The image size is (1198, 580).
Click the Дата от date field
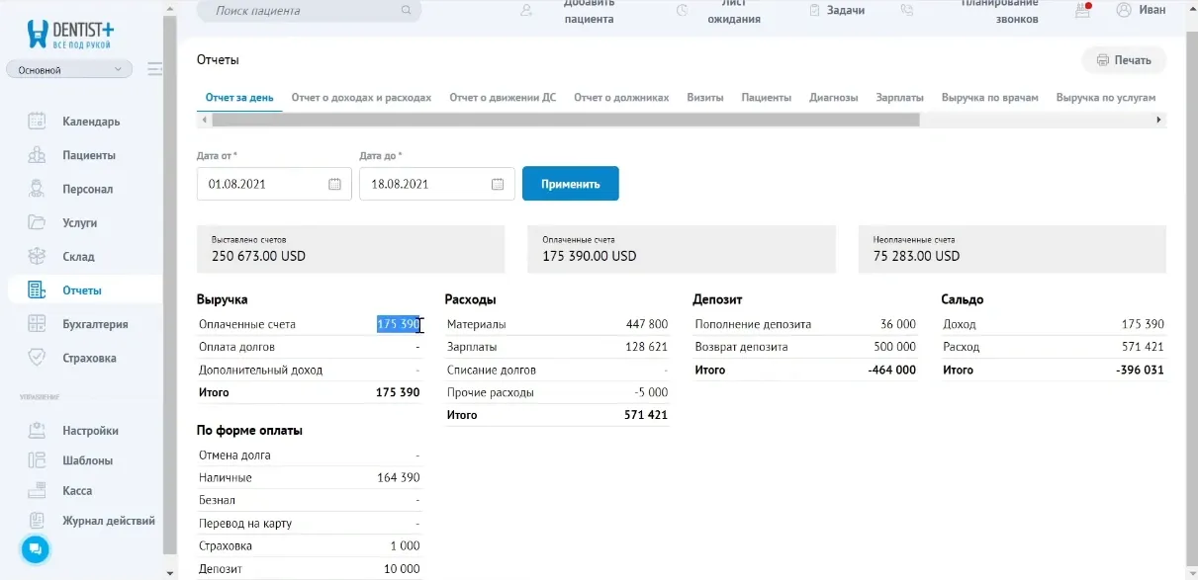click(274, 184)
